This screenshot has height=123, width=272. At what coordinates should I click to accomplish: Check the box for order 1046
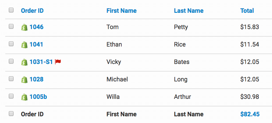[11, 26]
